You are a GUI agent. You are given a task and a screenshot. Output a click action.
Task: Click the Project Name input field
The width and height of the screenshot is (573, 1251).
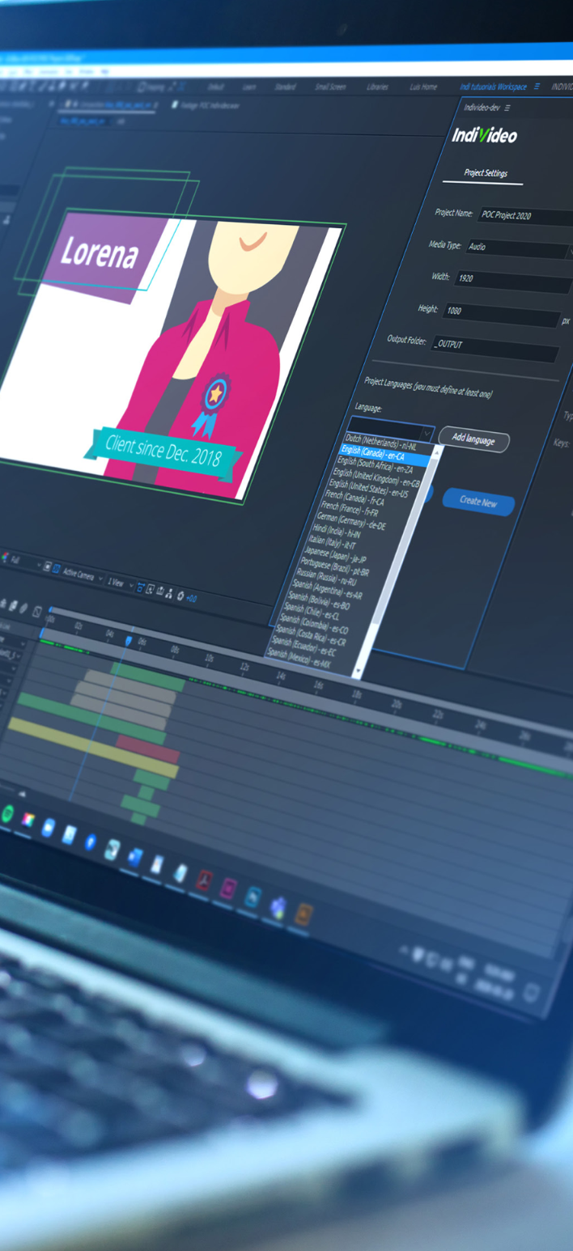[x=526, y=217]
